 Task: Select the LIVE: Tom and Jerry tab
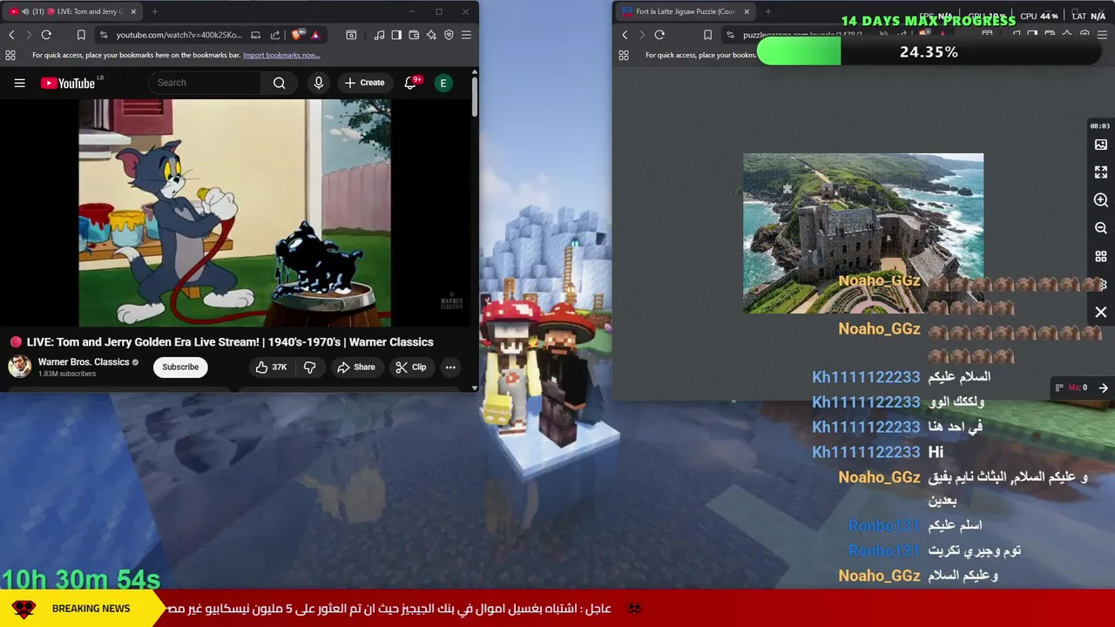(x=73, y=11)
